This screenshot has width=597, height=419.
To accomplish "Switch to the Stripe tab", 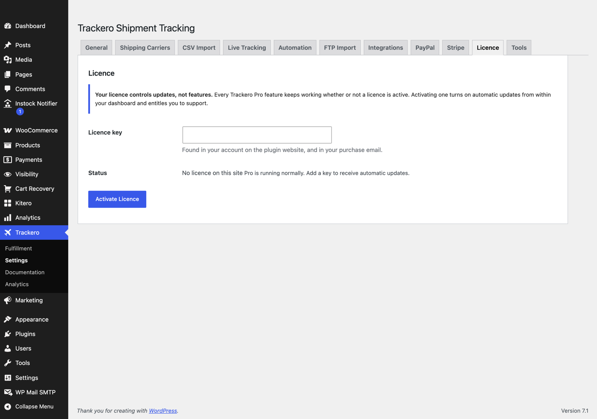I will (456, 48).
